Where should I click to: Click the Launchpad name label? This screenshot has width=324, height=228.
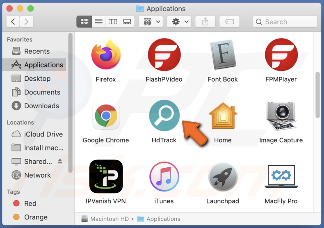click(223, 201)
